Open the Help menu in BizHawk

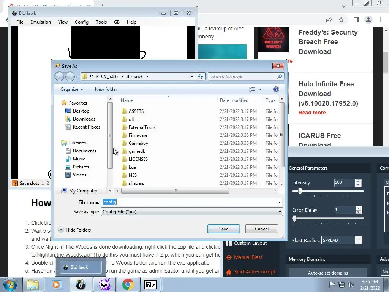click(x=131, y=22)
